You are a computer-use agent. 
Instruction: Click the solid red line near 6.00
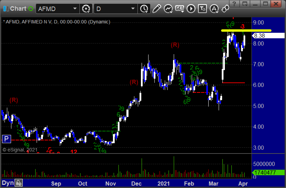[x=233, y=83]
